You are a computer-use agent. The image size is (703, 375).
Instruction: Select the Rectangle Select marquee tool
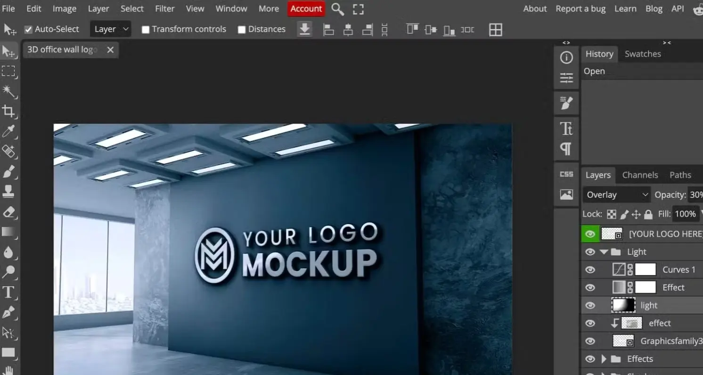pyautogui.click(x=8, y=71)
